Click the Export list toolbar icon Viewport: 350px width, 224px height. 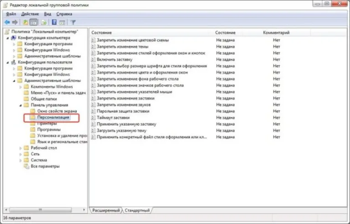[44, 22]
